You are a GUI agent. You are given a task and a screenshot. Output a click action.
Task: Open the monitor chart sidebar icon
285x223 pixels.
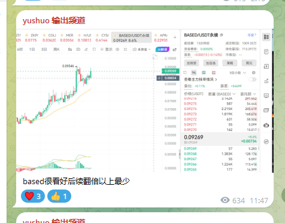coord(266,96)
